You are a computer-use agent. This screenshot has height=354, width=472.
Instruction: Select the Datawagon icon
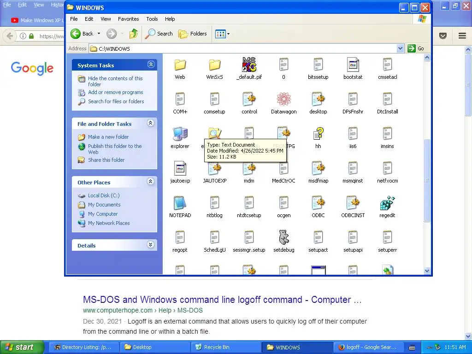pos(283,99)
